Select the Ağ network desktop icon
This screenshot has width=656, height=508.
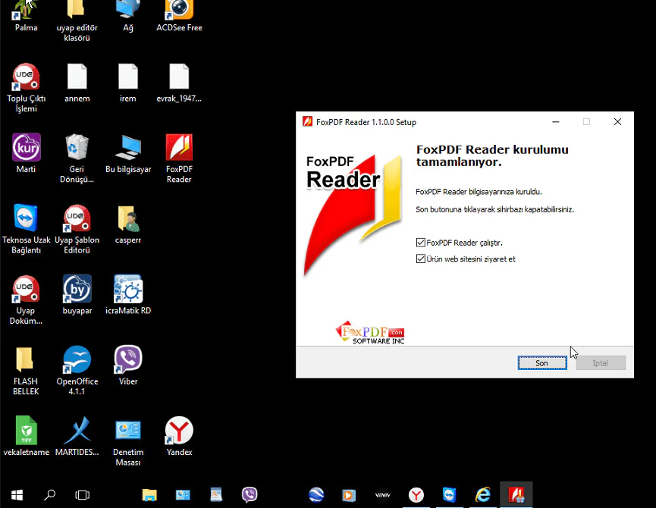[128, 16]
